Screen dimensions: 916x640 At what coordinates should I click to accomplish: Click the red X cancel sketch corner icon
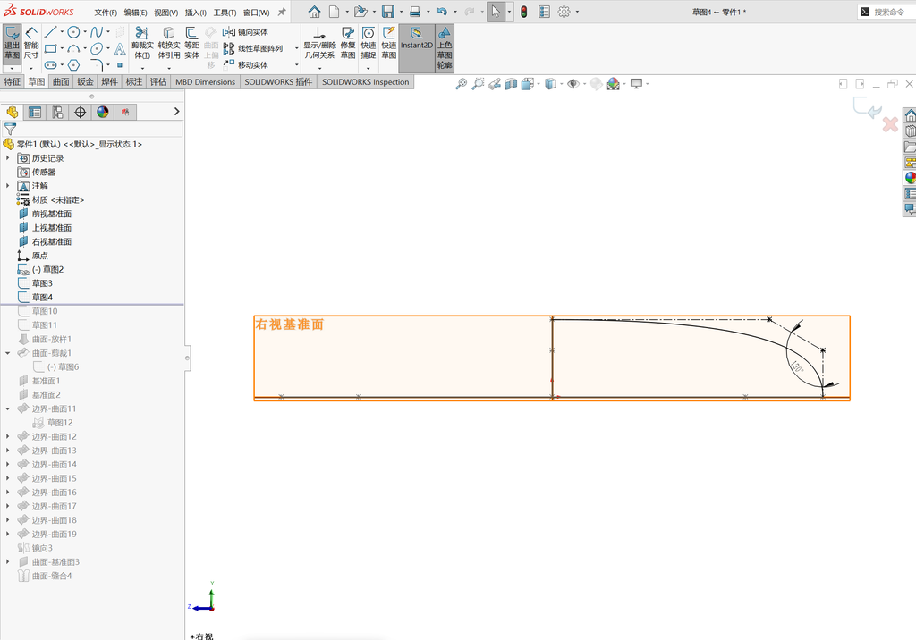890,123
